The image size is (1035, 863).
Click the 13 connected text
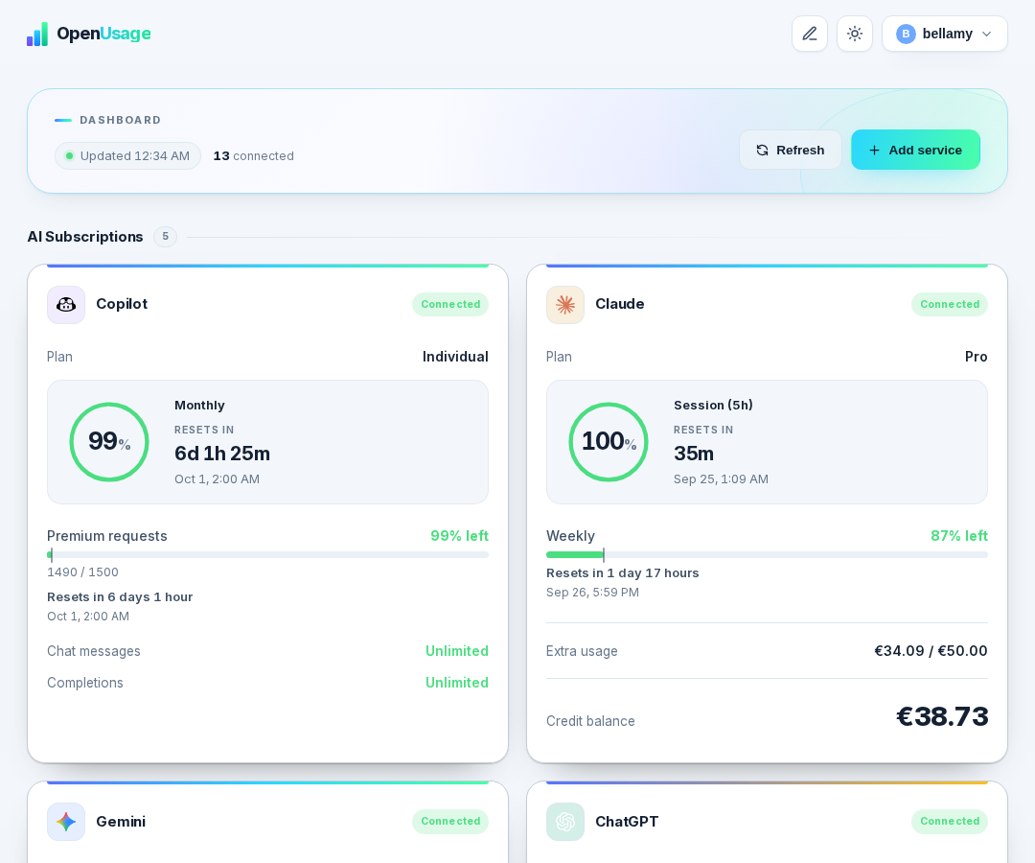pyautogui.click(x=253, y=156)
